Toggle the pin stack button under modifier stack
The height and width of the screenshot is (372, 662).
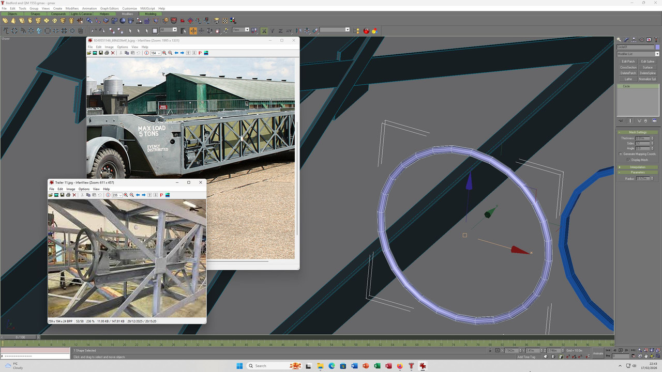(x=621, y=120)
